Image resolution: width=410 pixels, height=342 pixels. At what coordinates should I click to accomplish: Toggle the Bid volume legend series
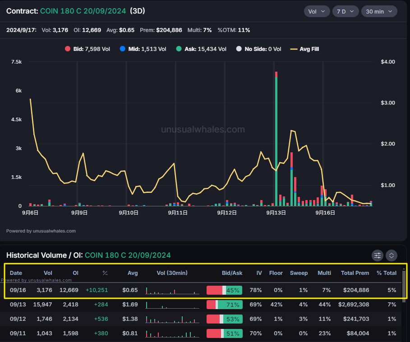88,49
